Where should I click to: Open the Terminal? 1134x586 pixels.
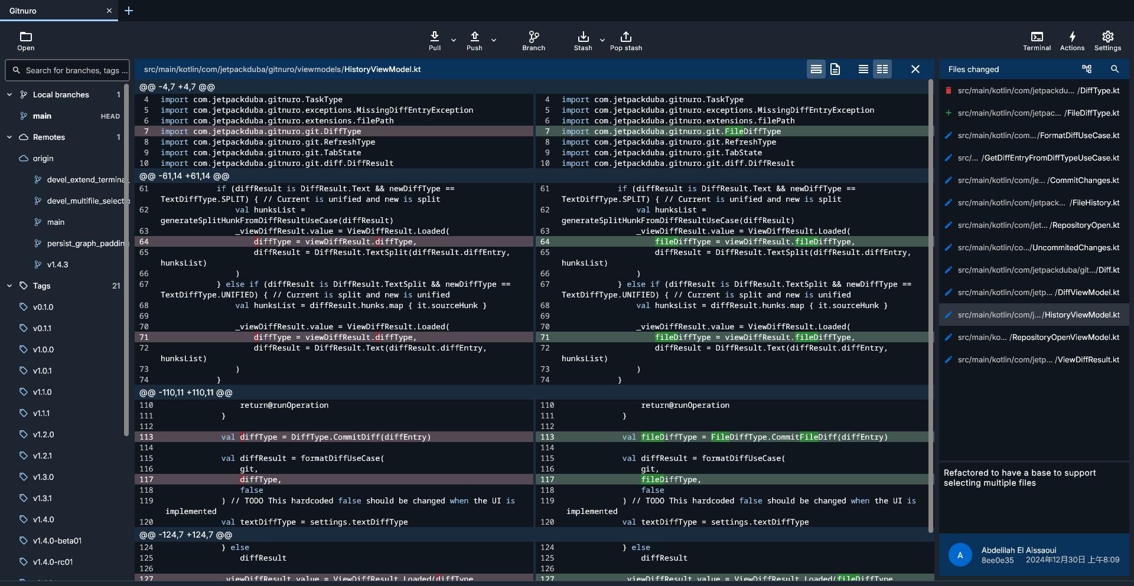1037,41
